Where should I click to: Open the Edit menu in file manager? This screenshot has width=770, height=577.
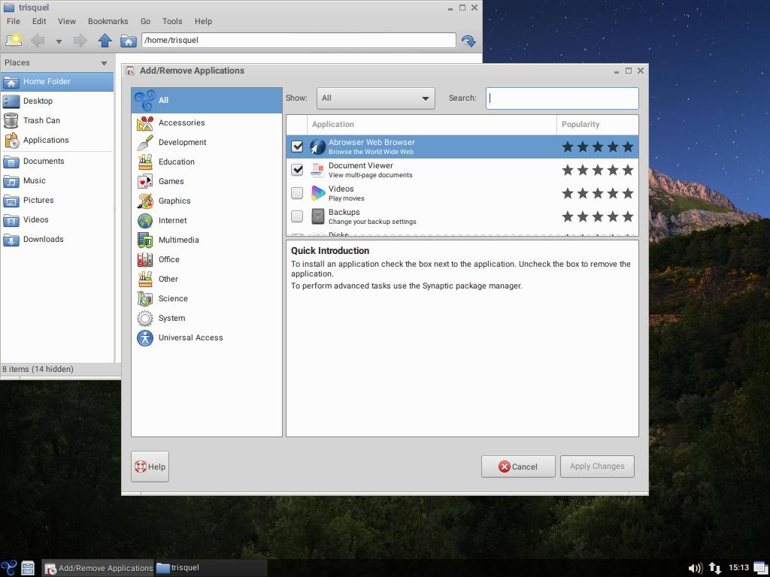pos(39,21)
